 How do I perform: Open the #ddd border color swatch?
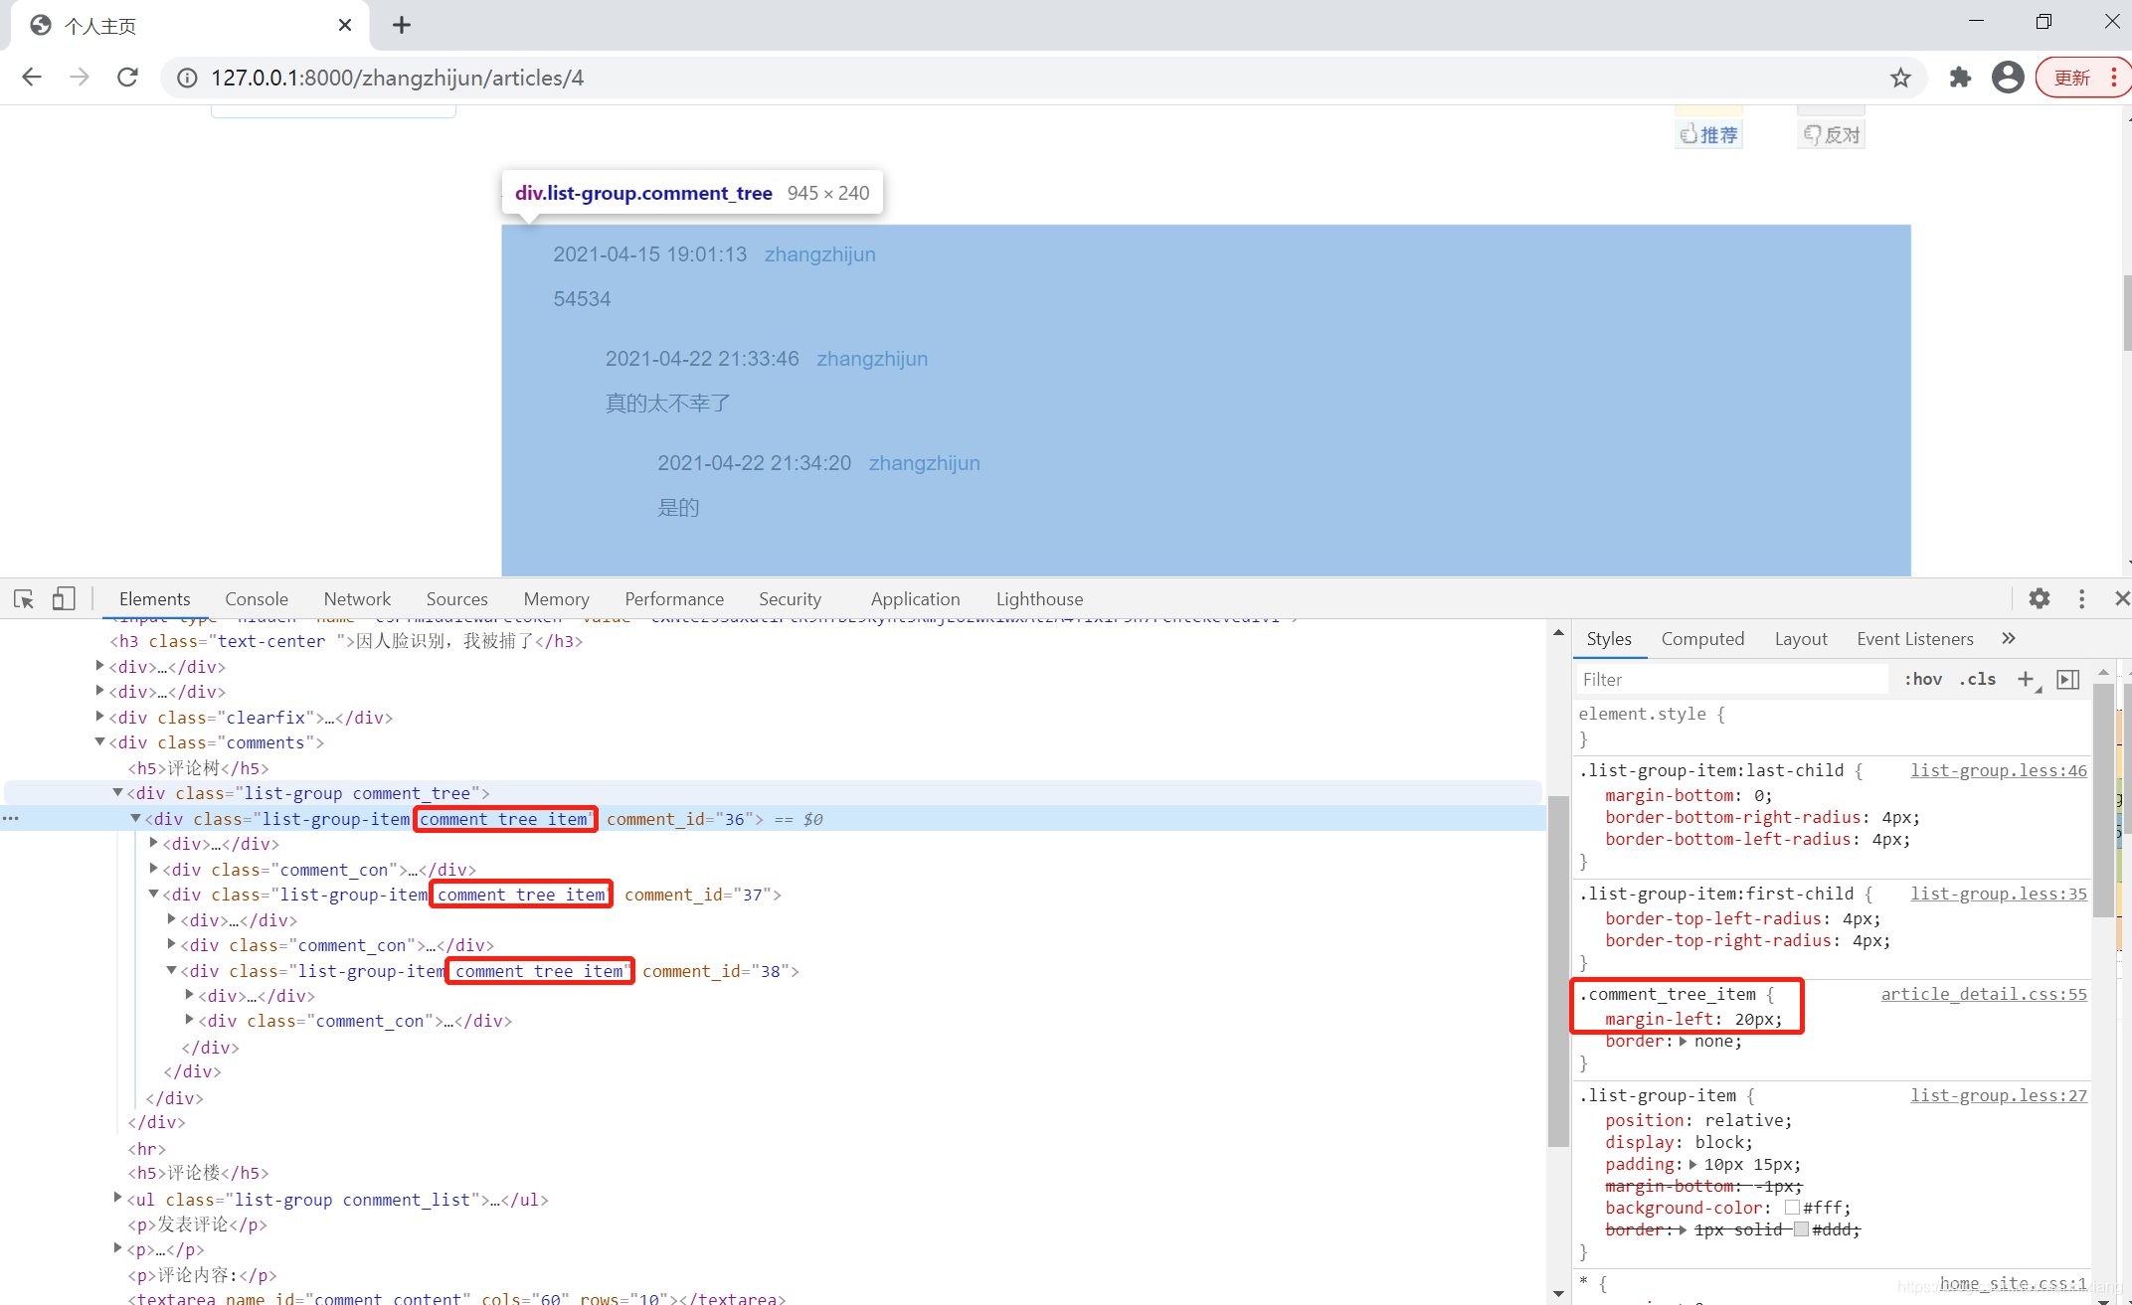[1801, 1229]
